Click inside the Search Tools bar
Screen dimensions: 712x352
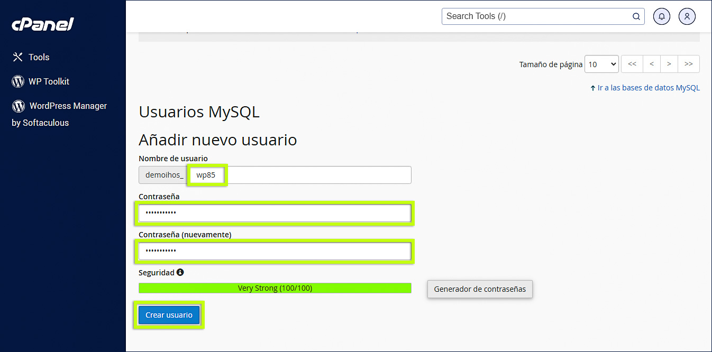point(534,16)
